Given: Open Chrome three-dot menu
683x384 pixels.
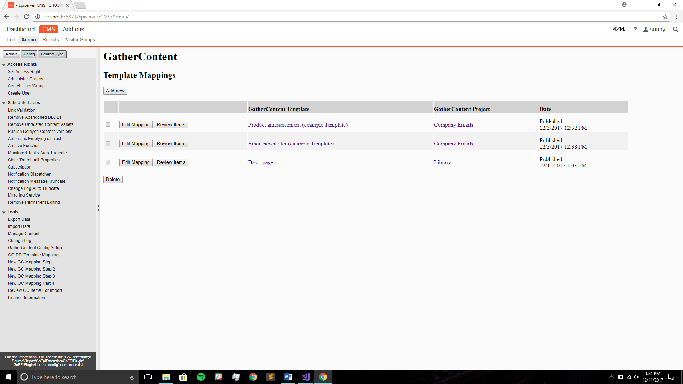Looking at the screenshot, I should click(677, 17).
